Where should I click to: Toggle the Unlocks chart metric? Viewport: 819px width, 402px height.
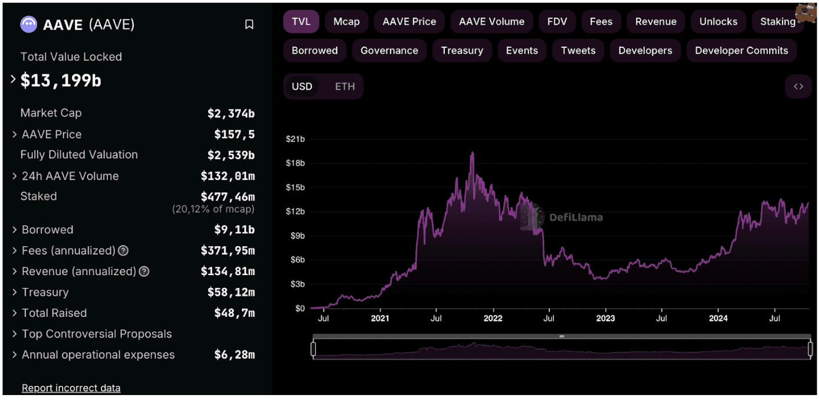[x=718, y=22]
